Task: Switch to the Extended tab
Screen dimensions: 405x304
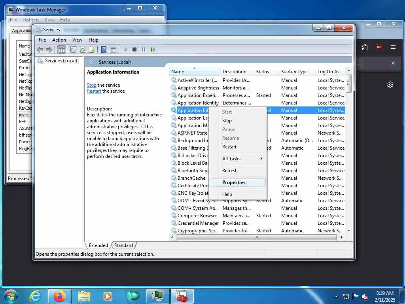Action: (x=98, y=245)
